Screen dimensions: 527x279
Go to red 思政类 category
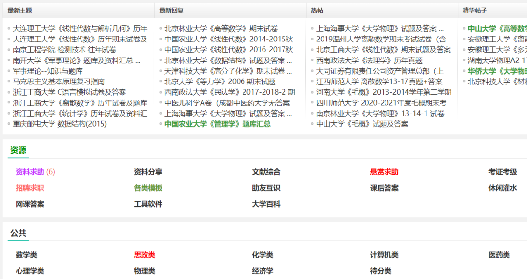tap(144, 255)
